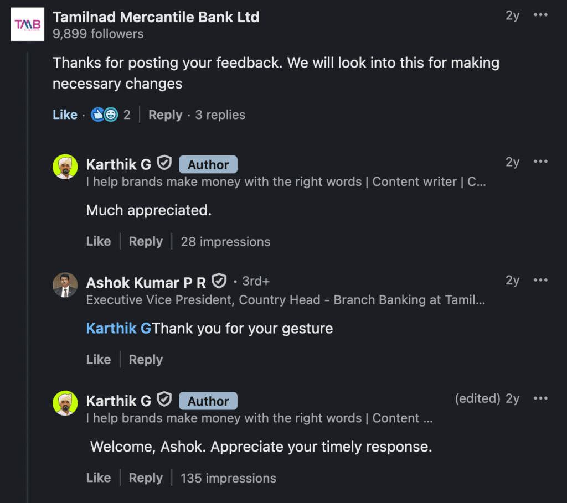The height and width of the screenshot is (503, 567).
Task: Open Tamilnad Mercantile Bank Ltd page name
Action: [156, 17]
